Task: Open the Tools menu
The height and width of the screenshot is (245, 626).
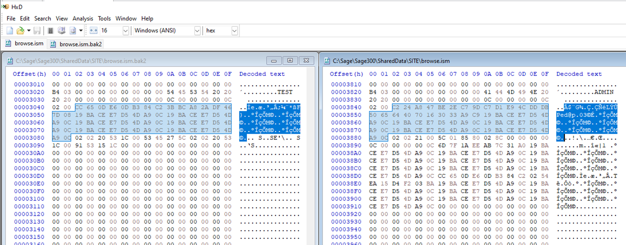Action: (104, 18)
